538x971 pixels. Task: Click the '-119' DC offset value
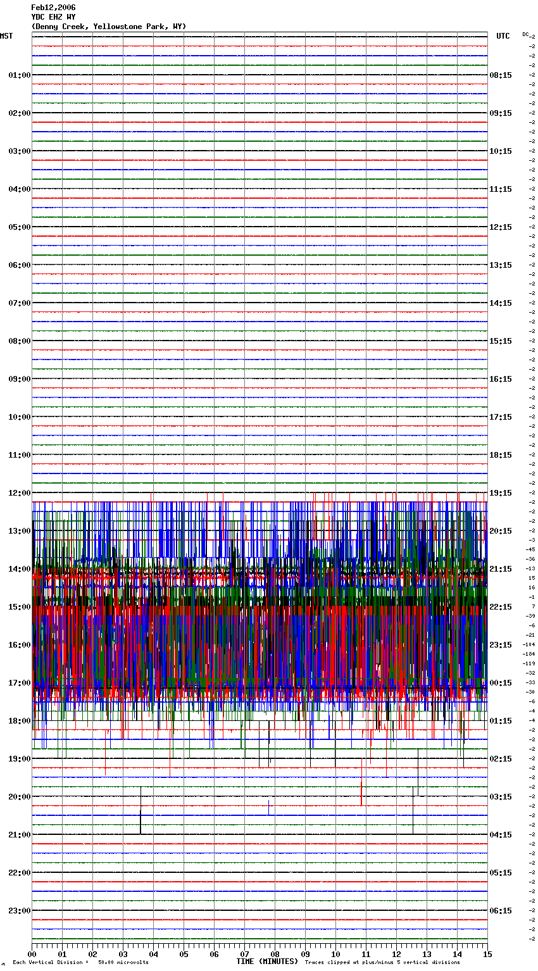pos(529,663)
